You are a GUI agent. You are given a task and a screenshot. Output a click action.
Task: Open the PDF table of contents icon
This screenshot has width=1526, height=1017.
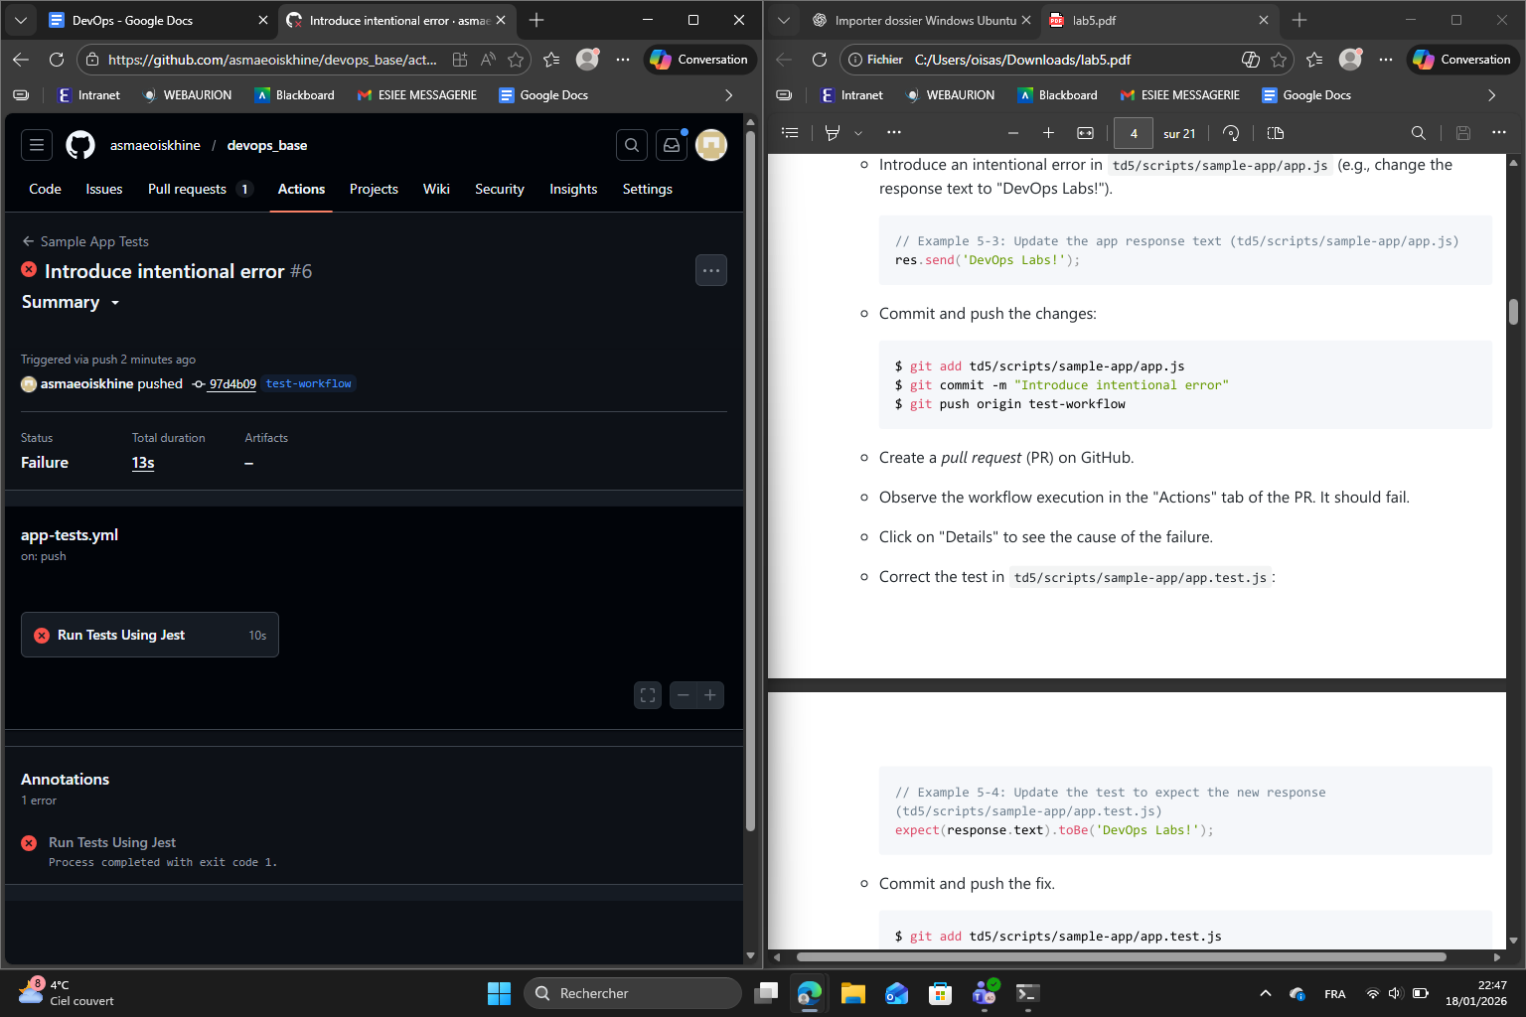pos(790,132)
